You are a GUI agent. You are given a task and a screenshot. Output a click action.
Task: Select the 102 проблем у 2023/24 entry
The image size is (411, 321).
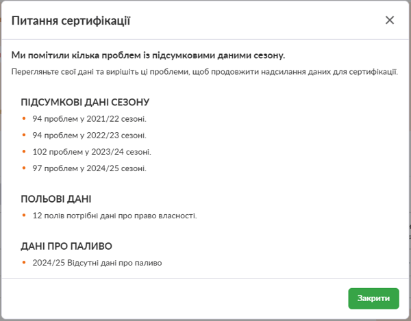[92, 151]
